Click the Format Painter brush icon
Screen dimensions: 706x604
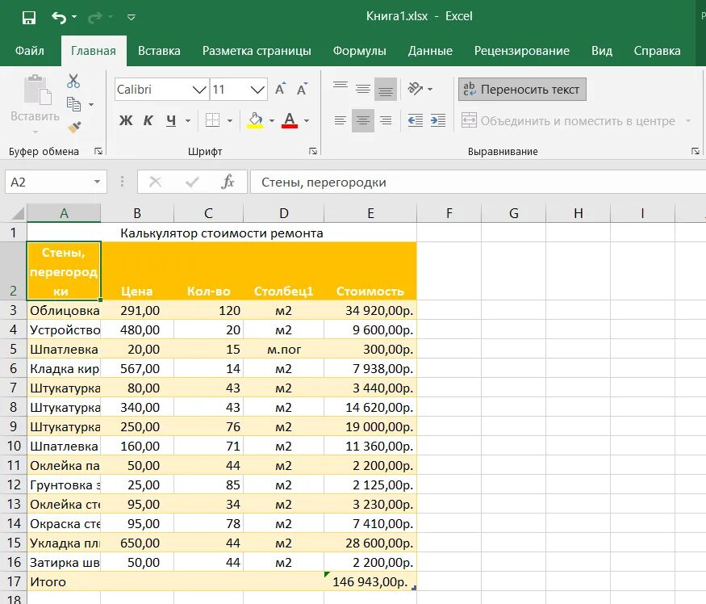(x=74, y=127)
